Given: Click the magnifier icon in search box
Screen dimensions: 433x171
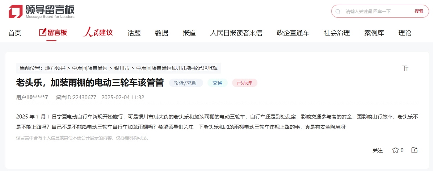Looking at the screenshot, I should (x=338, y=11).
